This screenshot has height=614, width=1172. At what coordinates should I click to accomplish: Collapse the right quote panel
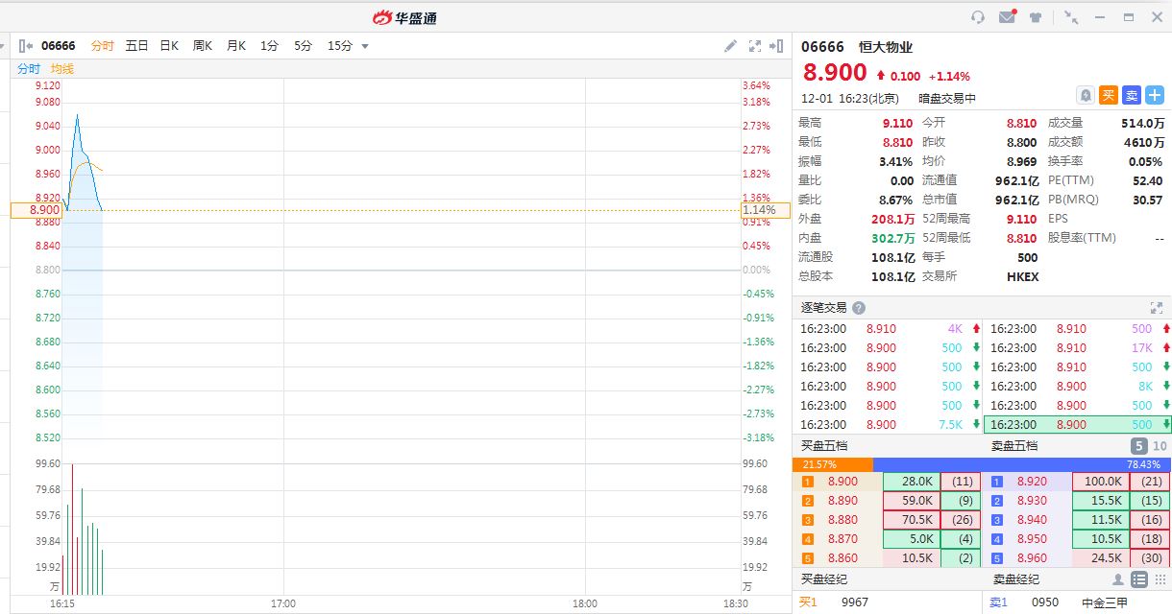click(776, 46)
